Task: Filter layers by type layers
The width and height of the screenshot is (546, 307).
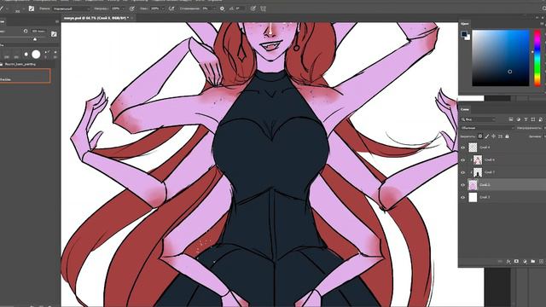Action: 526,119
